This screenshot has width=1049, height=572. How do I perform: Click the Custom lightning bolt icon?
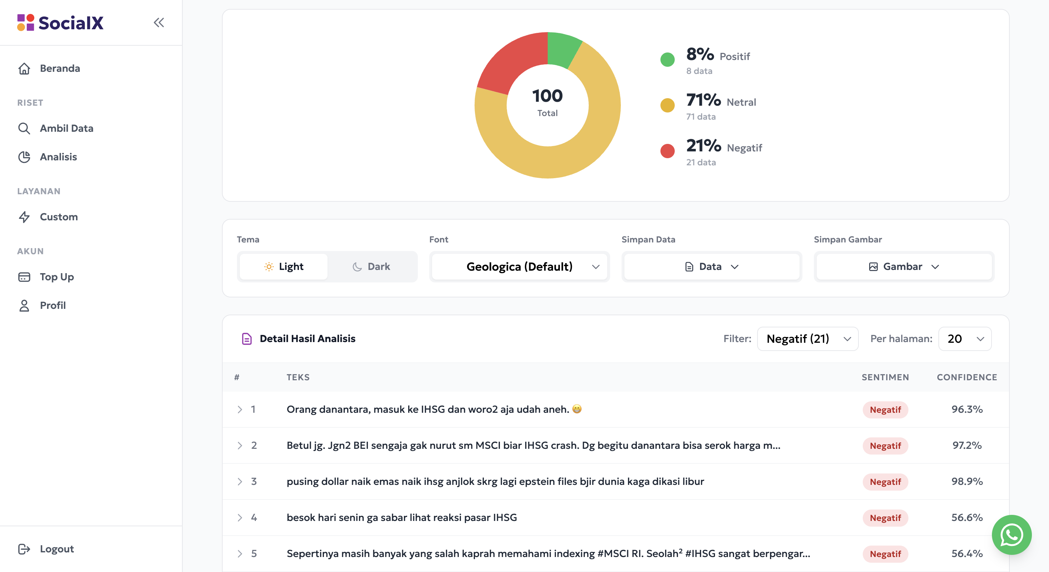click(x=24, y=217)
